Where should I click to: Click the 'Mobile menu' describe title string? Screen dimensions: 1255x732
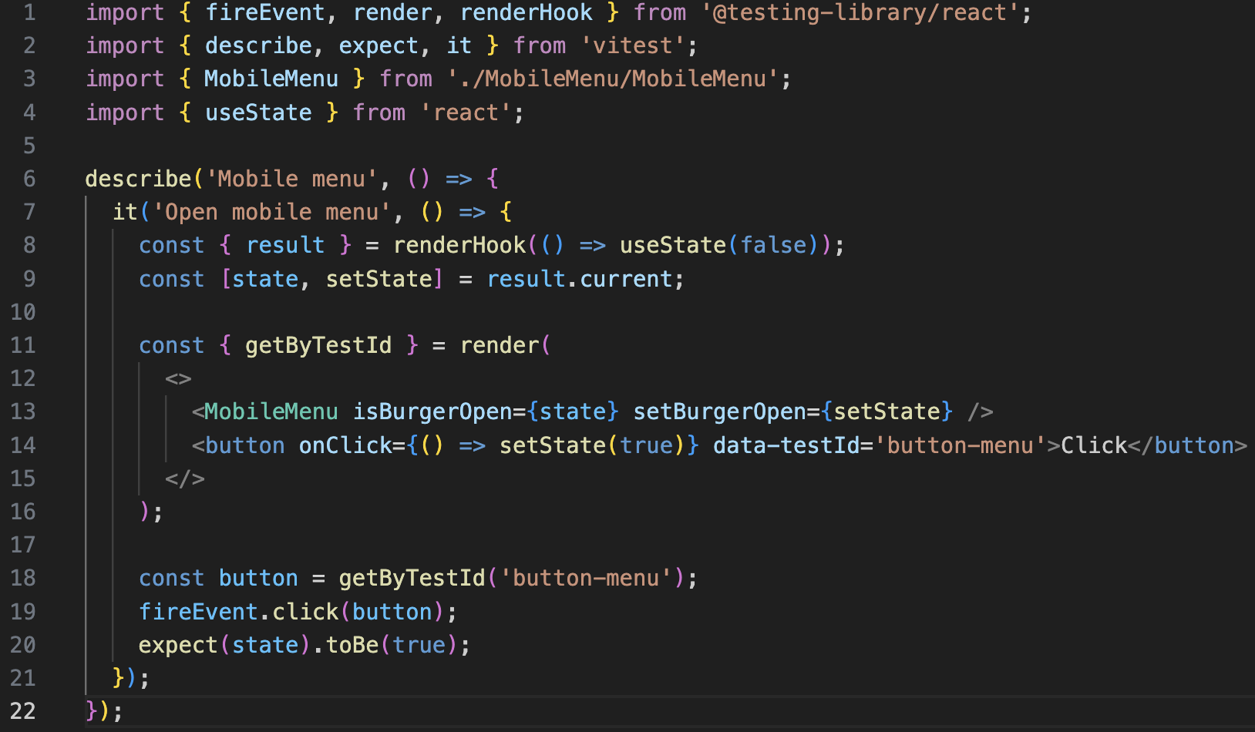coord(292,179)
